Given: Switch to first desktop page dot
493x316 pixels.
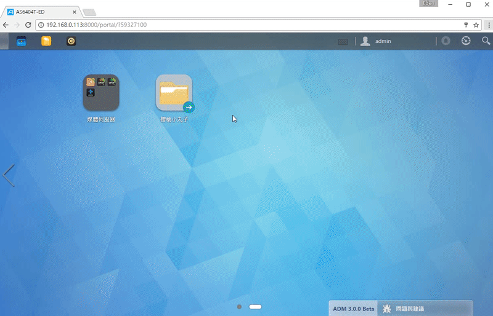Looking at the screenshot, I should 239,307.
